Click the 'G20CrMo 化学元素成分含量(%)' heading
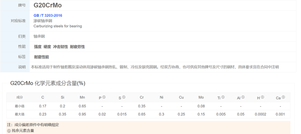Screen dimensions: 301x134 [x=48, y=83]
